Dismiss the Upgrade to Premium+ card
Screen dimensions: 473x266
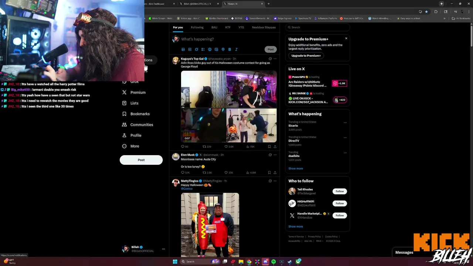click(x=346, y=38)
